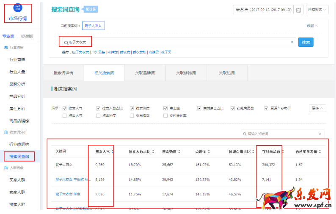Click the magnifier icon in keyword filter
Screen dimensions: 336x214
pyautogui.click(x=245, y=134)
